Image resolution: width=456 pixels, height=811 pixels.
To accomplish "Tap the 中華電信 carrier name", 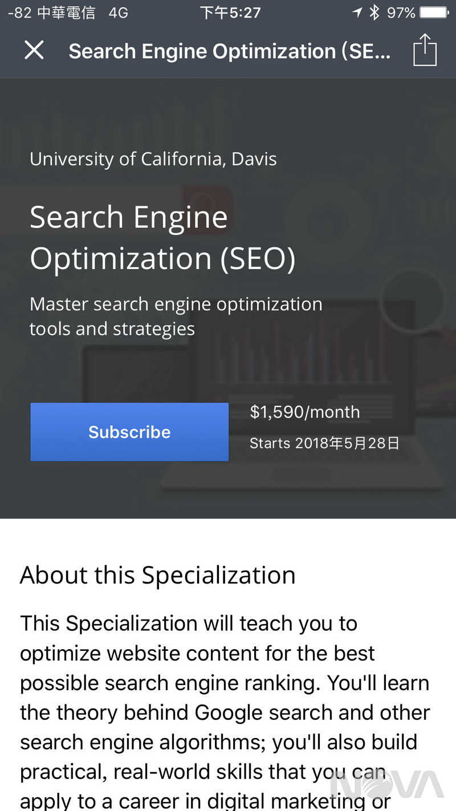I will 66,13.
